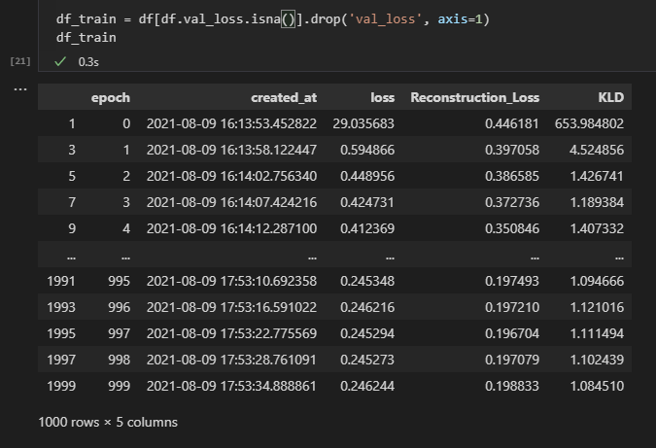656x448 pixels.
Task: Click KLD value 1.189384
Action: 597,202
